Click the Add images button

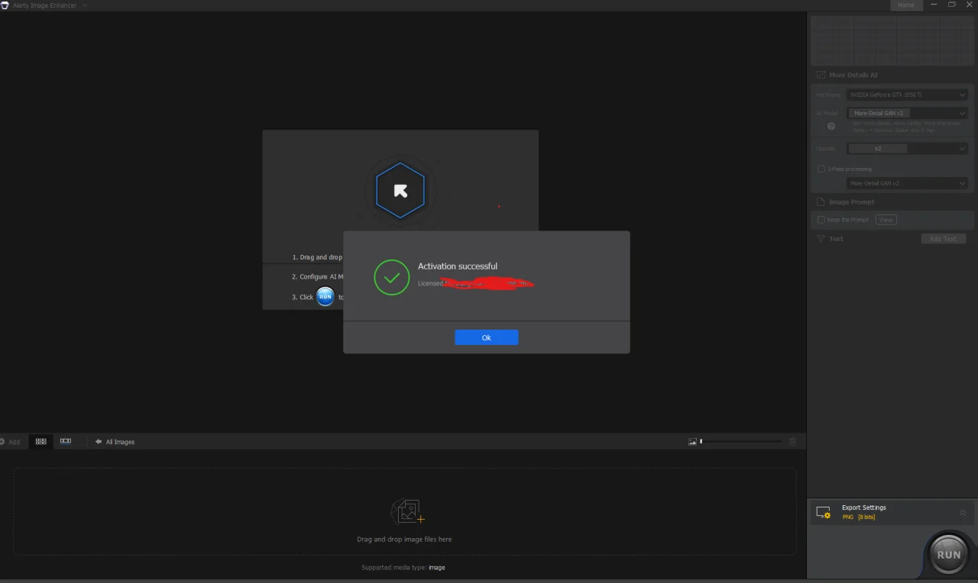tap(10, 442)
